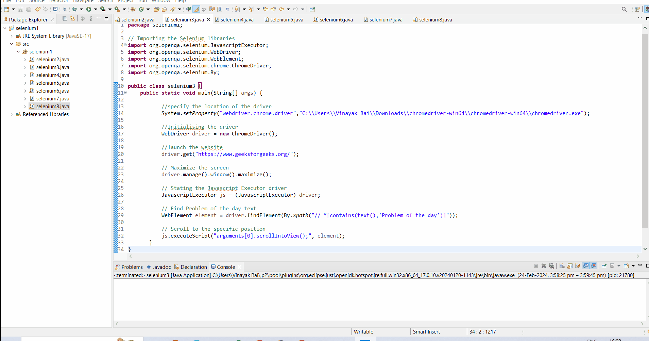Click the Save All icon
Image resolution: width=649 pixels, height=341 pixels.
tap(28, 9)
